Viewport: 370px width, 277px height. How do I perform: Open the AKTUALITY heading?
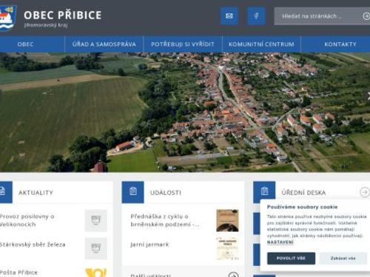(36, 193)
